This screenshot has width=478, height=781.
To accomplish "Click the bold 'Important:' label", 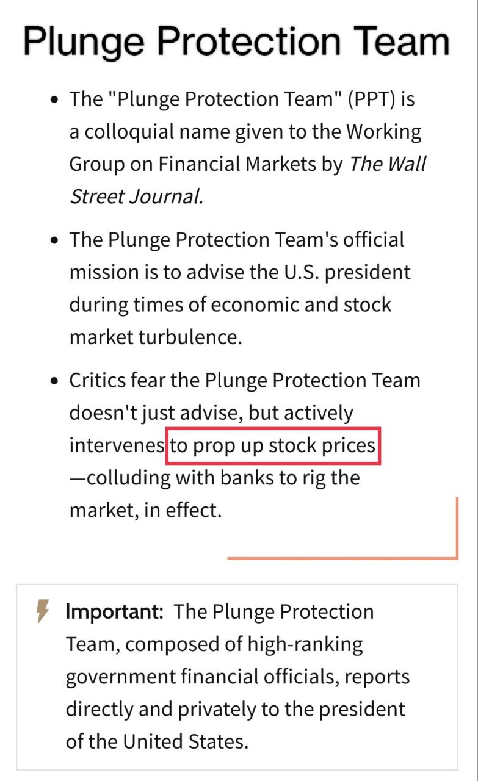I will [114, 611].
